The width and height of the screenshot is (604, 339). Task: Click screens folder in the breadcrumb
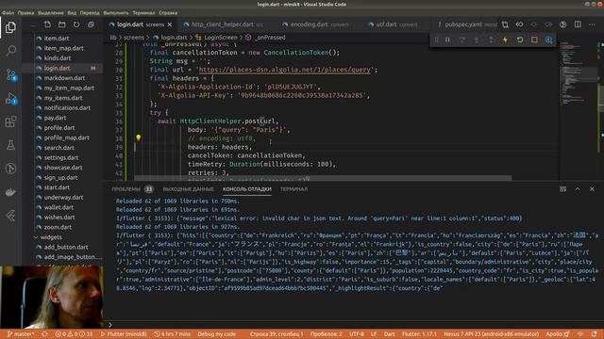[x=134, y=38]
